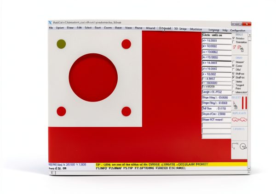
Task: Click the select cursor icon under SELECT
Action: coord(235,105)
